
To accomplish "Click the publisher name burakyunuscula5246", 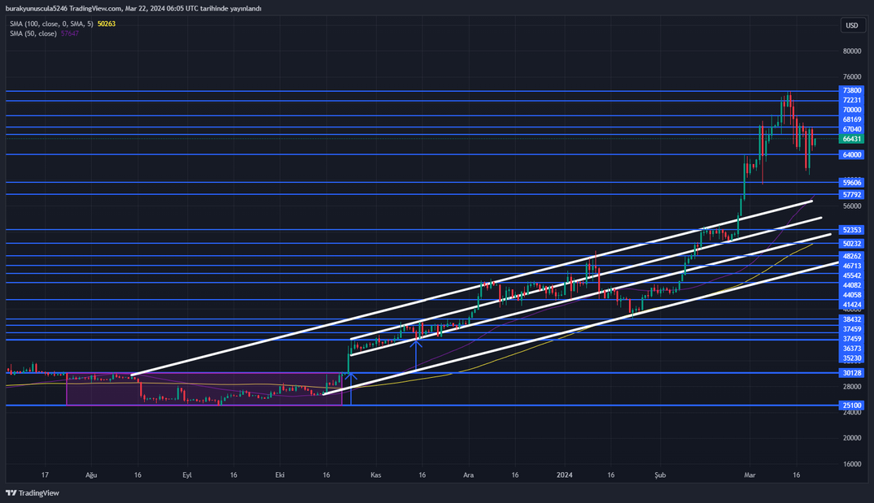I will [x=37, y=8].
